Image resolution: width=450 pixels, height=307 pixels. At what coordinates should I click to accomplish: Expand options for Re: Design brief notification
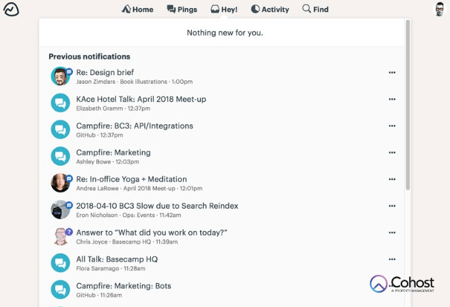point(392,72)
